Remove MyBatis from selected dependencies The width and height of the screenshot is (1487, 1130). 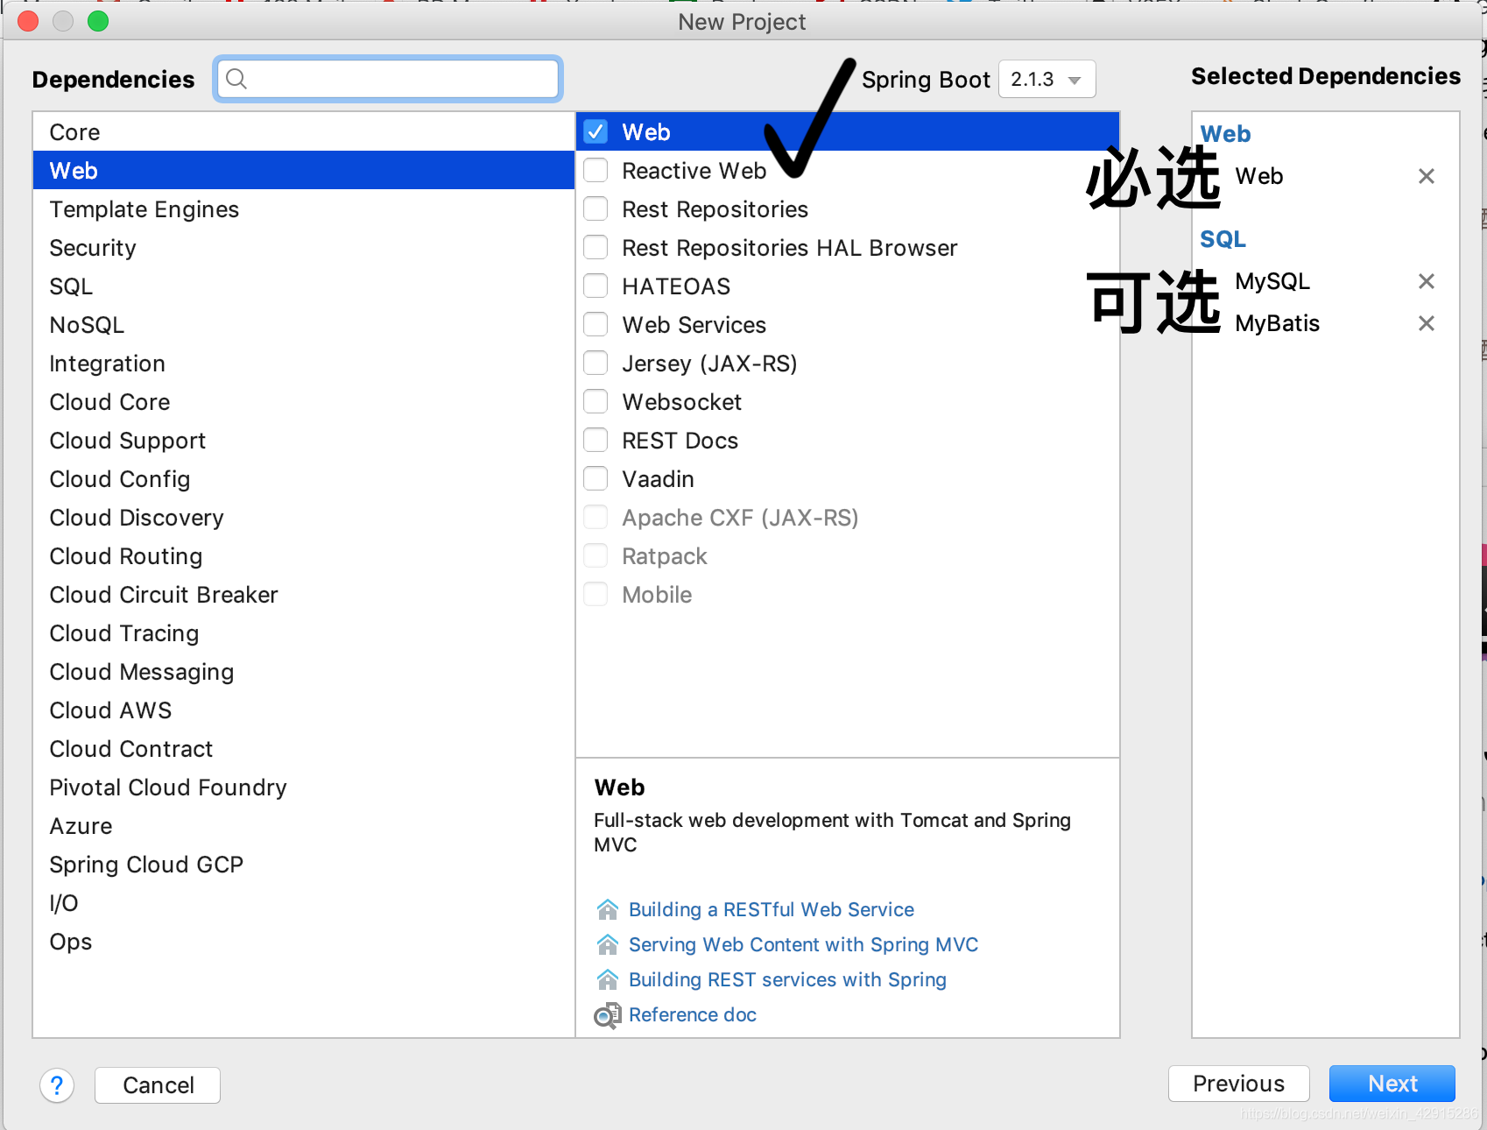pyautogui.click(x=1426, y=323)
